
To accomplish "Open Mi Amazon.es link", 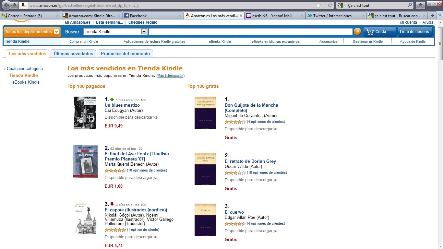I will pos(78,22).
